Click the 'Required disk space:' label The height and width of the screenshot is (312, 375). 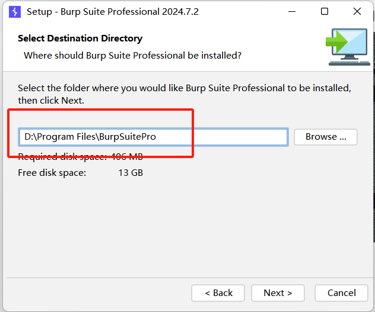[62, 157]
